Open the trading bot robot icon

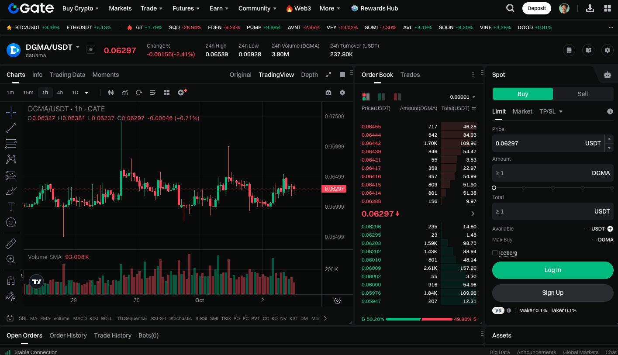tap(607, 75)
